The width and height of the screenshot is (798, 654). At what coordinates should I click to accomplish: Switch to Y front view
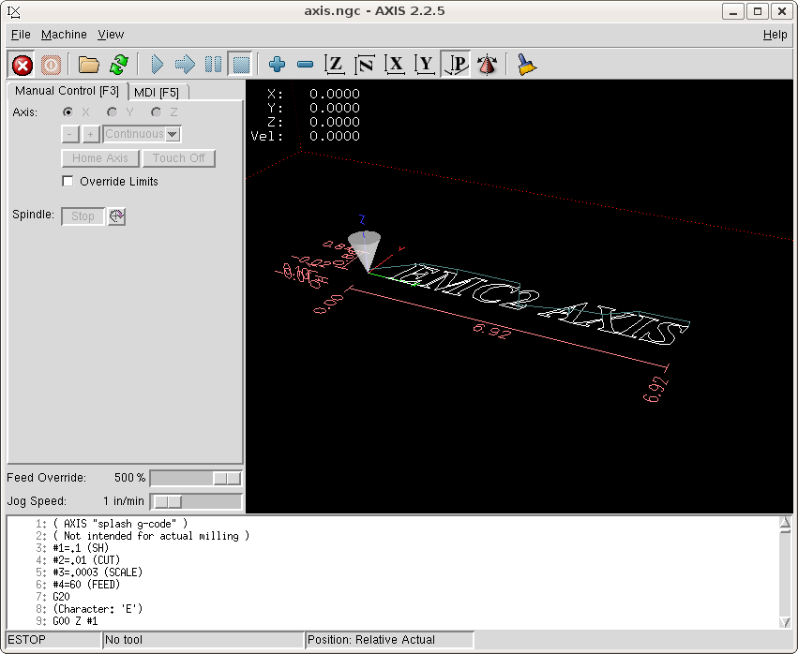tap(425, 65)
